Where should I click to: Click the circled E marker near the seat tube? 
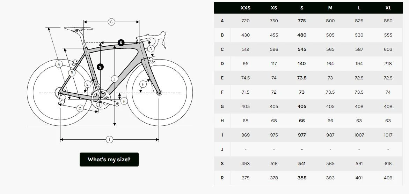[87, 84]
